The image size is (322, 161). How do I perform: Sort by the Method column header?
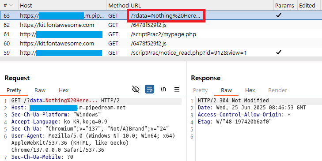click(118, 5)
